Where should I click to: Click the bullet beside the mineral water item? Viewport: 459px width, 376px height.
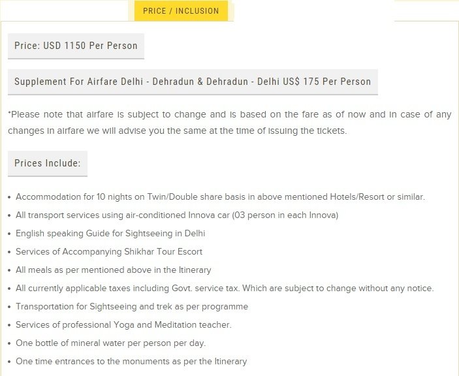[10, 343]
